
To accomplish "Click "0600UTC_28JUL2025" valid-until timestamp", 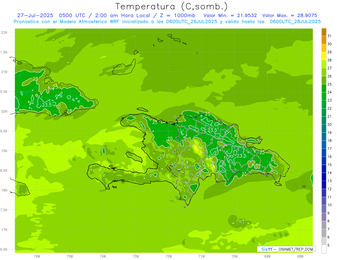I will point(295,22).
